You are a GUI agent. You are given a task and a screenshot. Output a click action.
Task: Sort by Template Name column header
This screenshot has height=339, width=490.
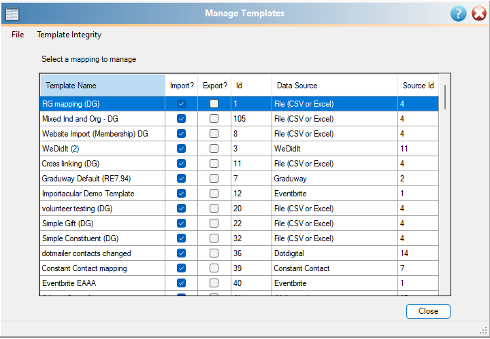(103, 86)
